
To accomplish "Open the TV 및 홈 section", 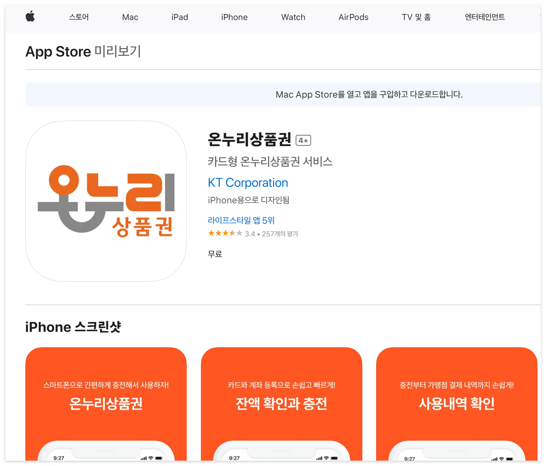I will coord(416,17).
